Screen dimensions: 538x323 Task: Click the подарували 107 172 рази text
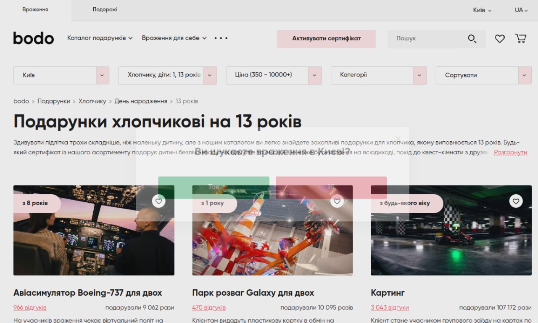[x=495, y=307]
